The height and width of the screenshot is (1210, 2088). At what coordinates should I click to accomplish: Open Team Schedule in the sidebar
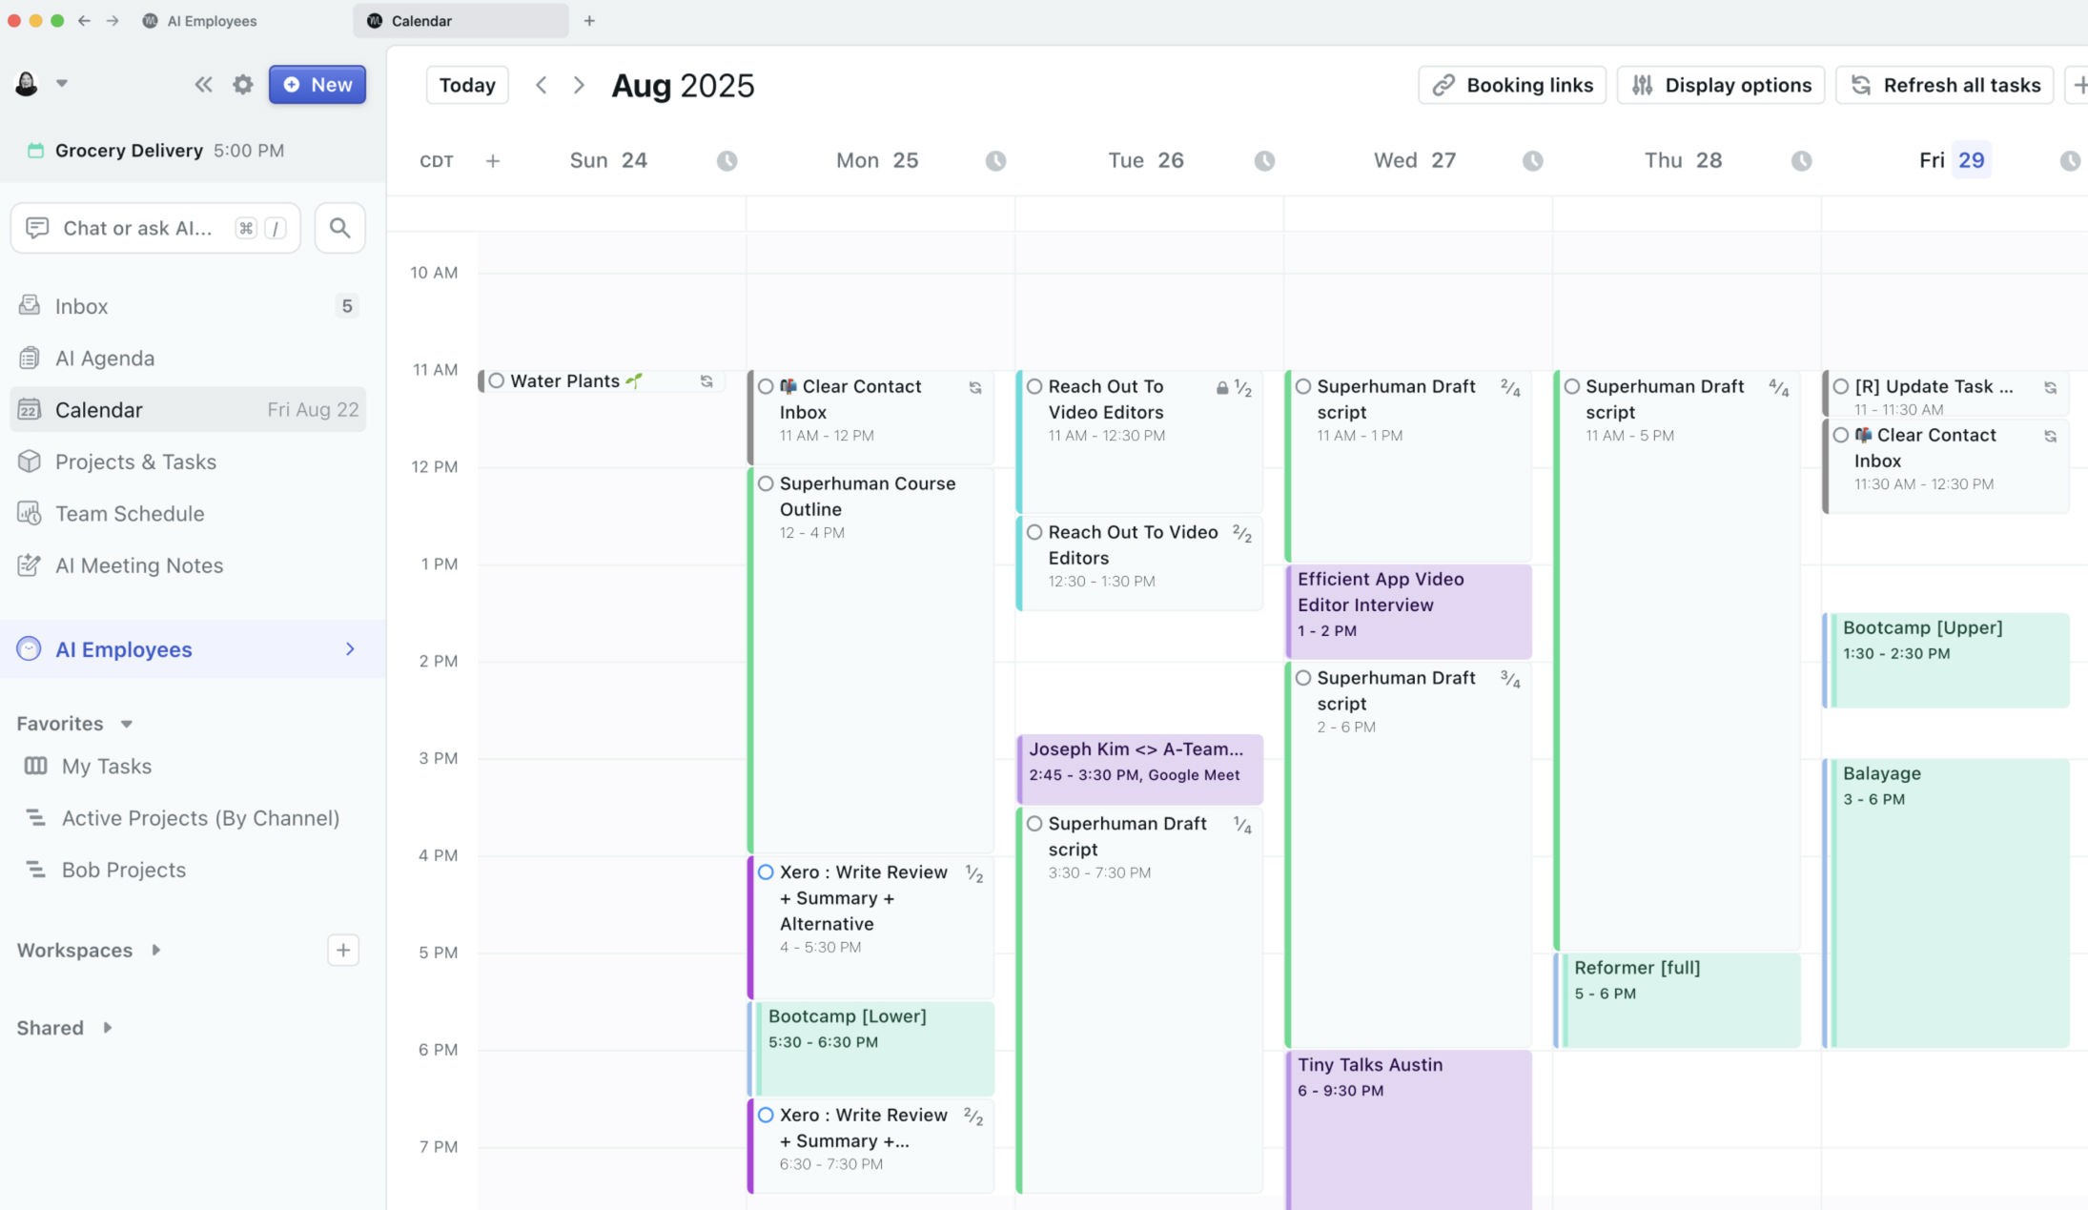[188, 513]
